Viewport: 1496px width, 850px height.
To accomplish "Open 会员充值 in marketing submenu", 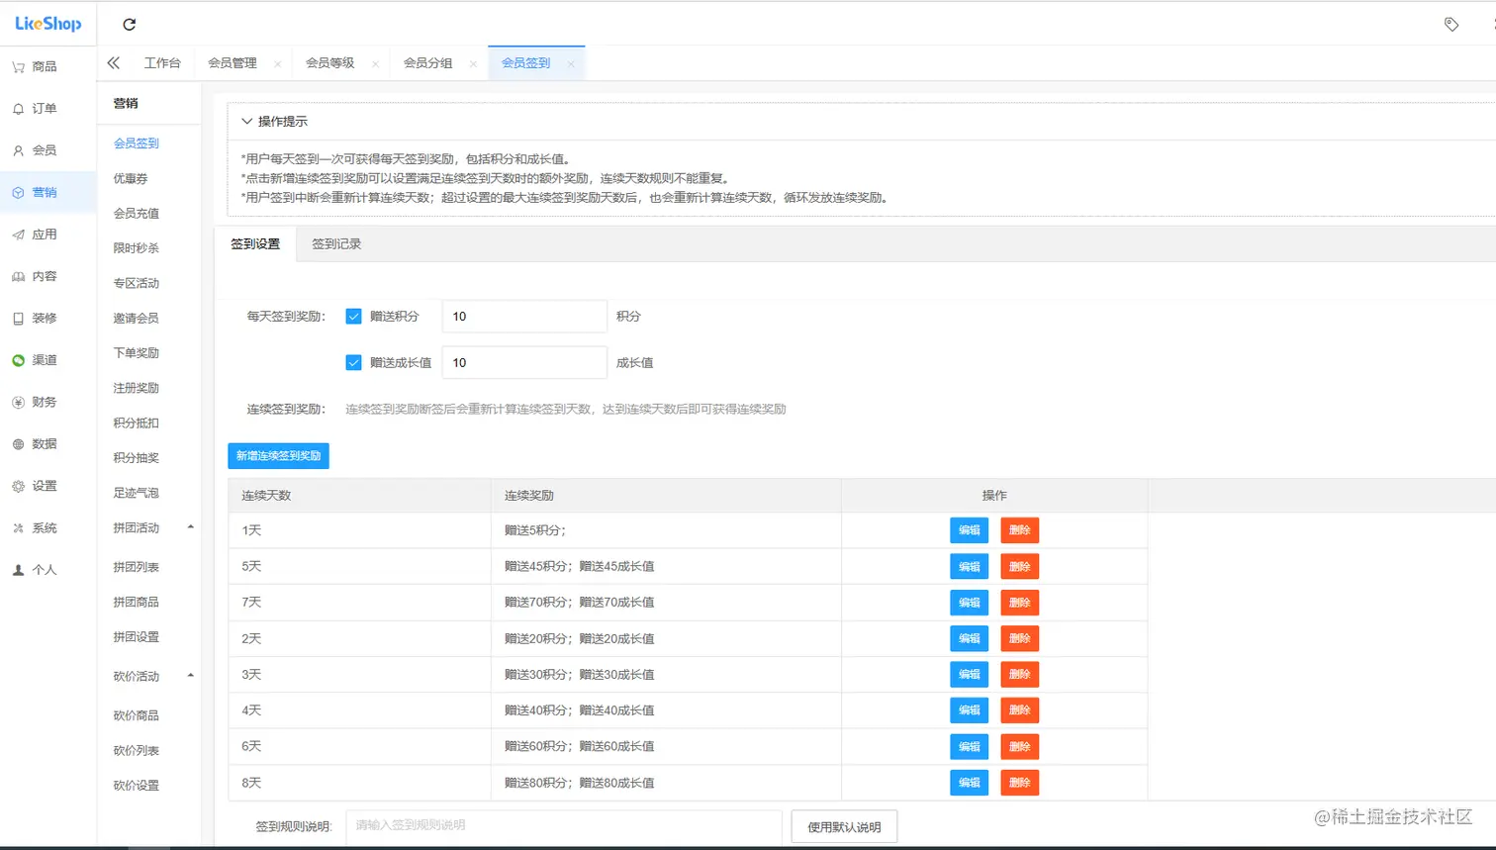I will pyautogui.click(x=137, y=213).
